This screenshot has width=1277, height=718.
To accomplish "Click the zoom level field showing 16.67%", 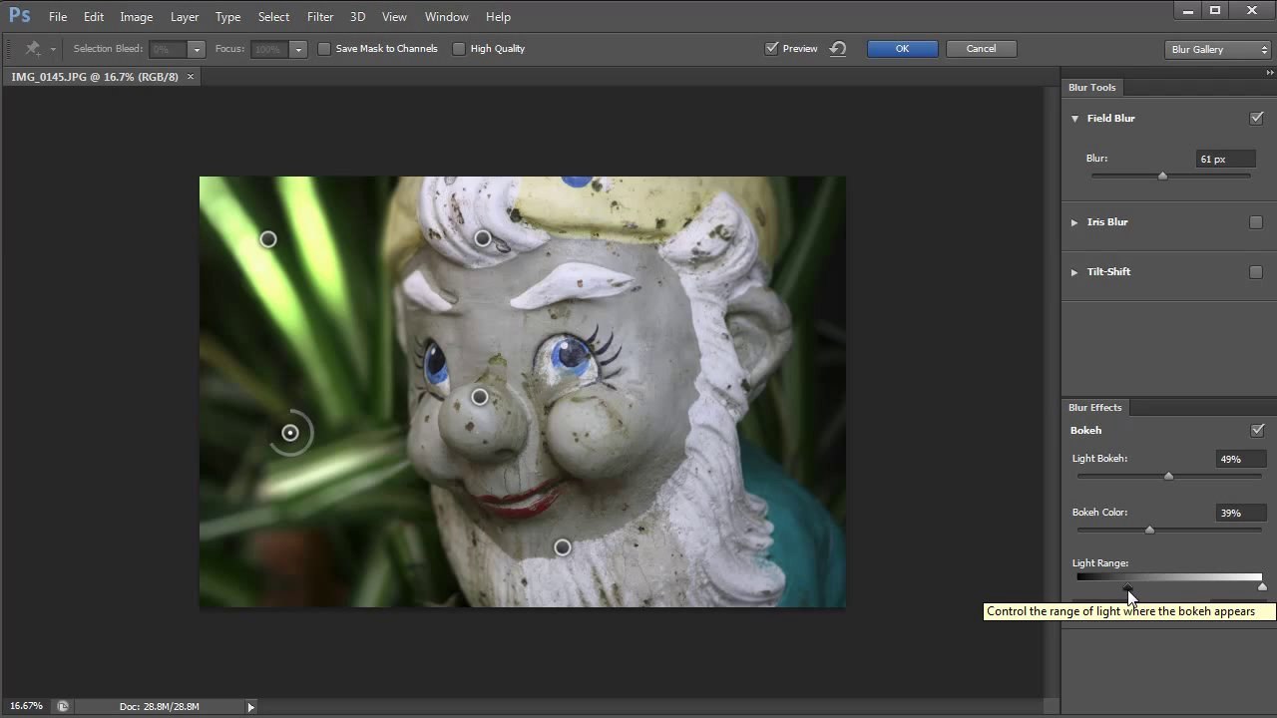I will (x=27, y=706).
